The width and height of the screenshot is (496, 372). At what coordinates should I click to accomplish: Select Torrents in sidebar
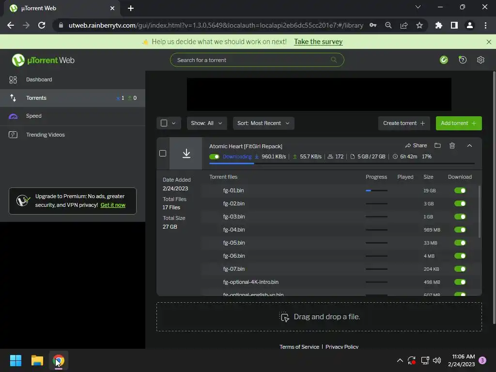pyautogui.click(x=73, y=98)
